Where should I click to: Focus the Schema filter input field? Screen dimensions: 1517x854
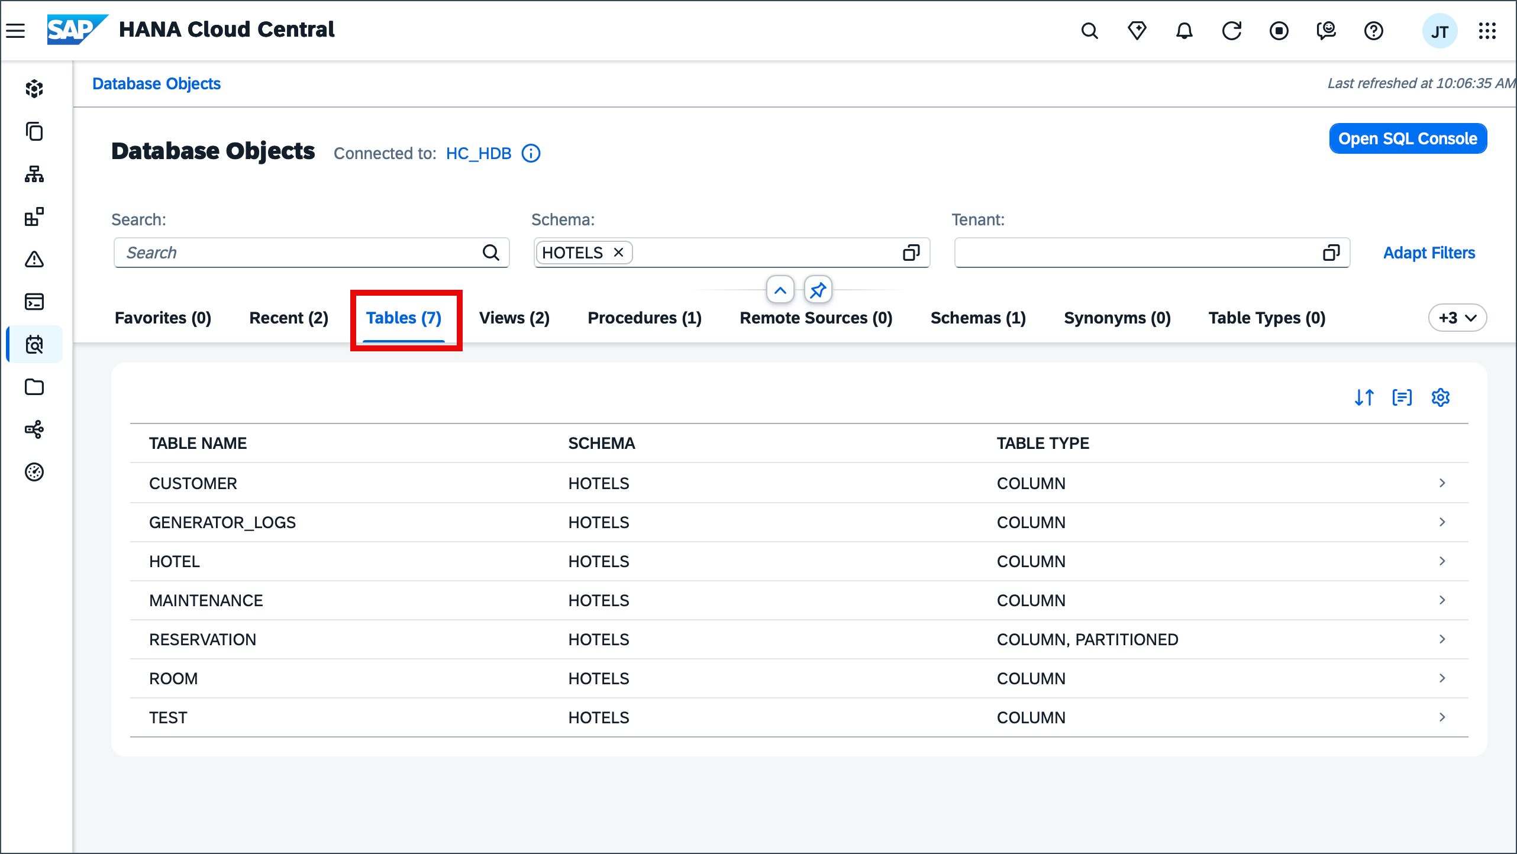pos(732,253)
